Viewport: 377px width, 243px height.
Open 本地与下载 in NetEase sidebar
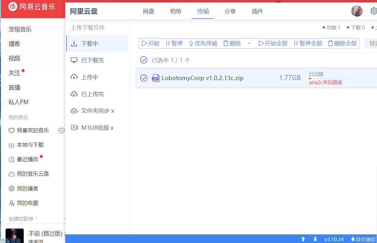pos(26,145)
